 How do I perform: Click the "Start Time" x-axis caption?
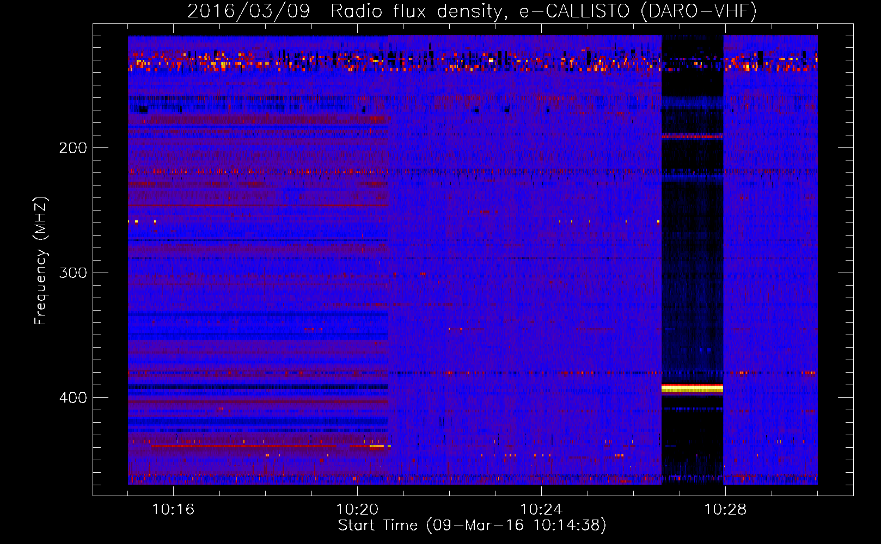[x=377, y=526]
